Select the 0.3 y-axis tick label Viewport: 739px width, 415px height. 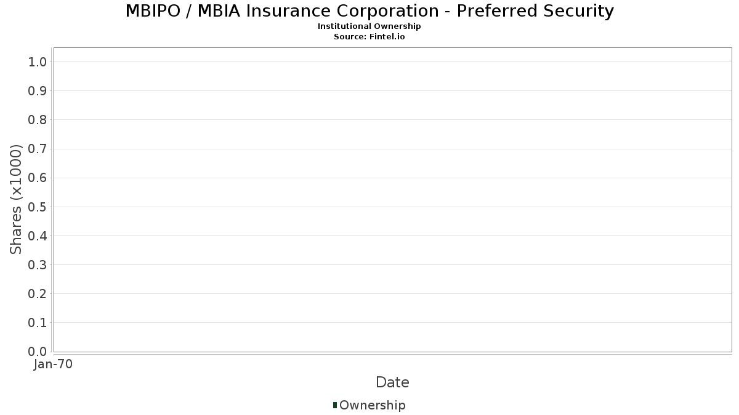coord(38,265)
